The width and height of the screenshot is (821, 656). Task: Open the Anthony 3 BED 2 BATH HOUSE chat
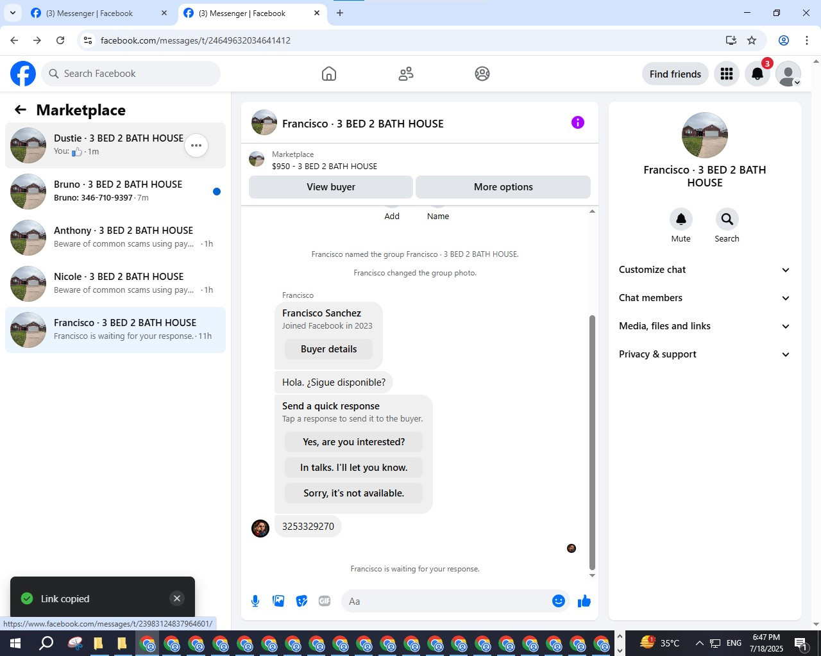point(115,238)
